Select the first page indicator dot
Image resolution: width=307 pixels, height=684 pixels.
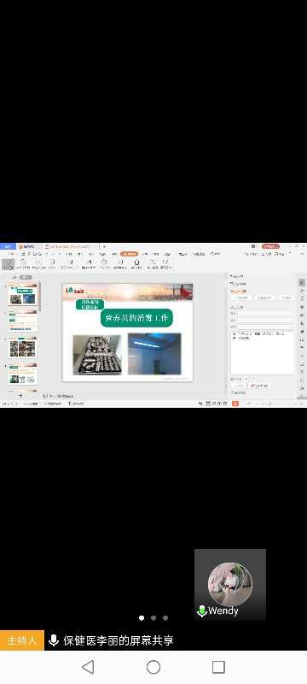pyautogui.click(x=142, y=617)
